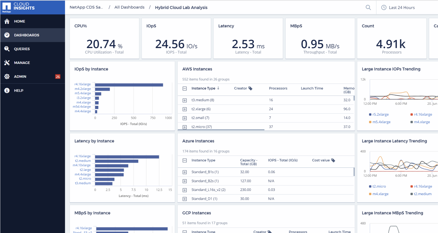Expand the Standard_D1 (1) group
This screenshot has width=438, height=233.
tap(185, 199)
